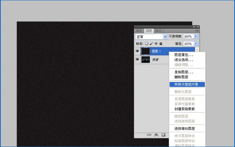Expand the 不透明度 opacity slider arrow
Viewport: 235px width, 147px height.
[x=196, y=36]
